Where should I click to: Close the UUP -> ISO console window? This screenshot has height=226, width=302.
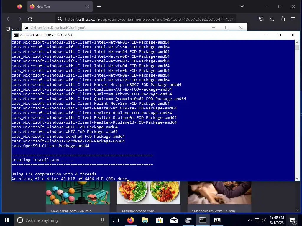pyautogui.click(x=293, y=35)
